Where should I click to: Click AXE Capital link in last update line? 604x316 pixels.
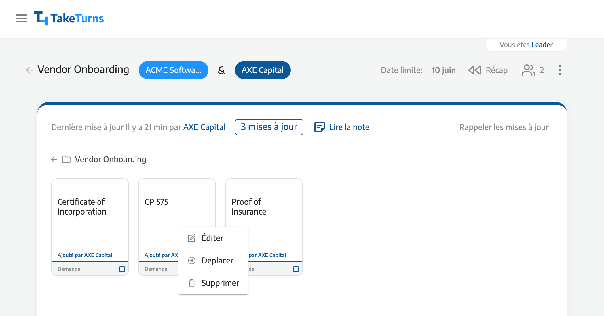[204, 127]
